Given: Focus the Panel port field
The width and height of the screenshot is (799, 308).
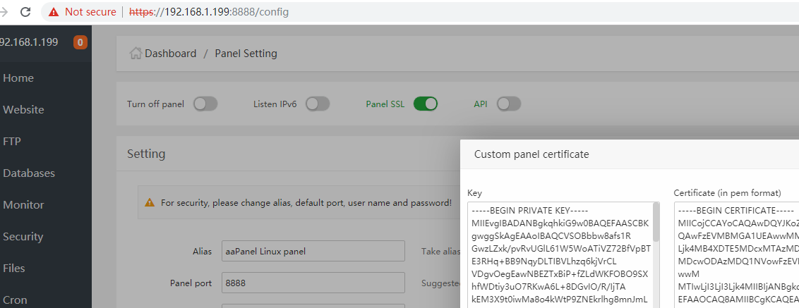Looking at the screenshot, I should (313, 283).
